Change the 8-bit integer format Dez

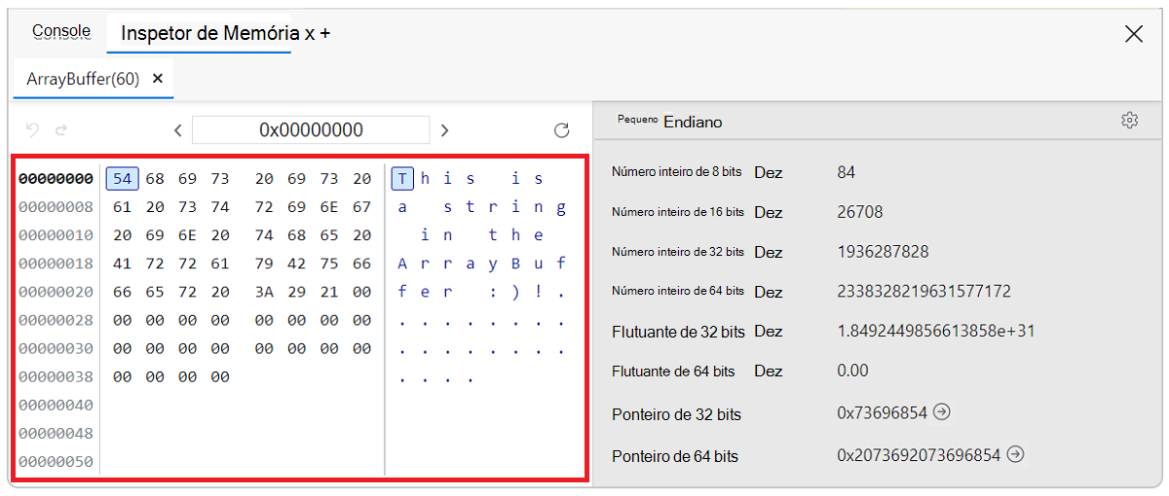[x=769, y=172]
